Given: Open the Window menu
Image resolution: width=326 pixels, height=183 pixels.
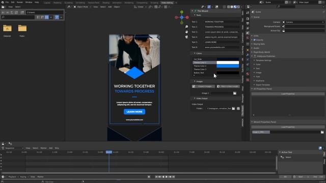Looking at the screenshot, I should point(29,2).
